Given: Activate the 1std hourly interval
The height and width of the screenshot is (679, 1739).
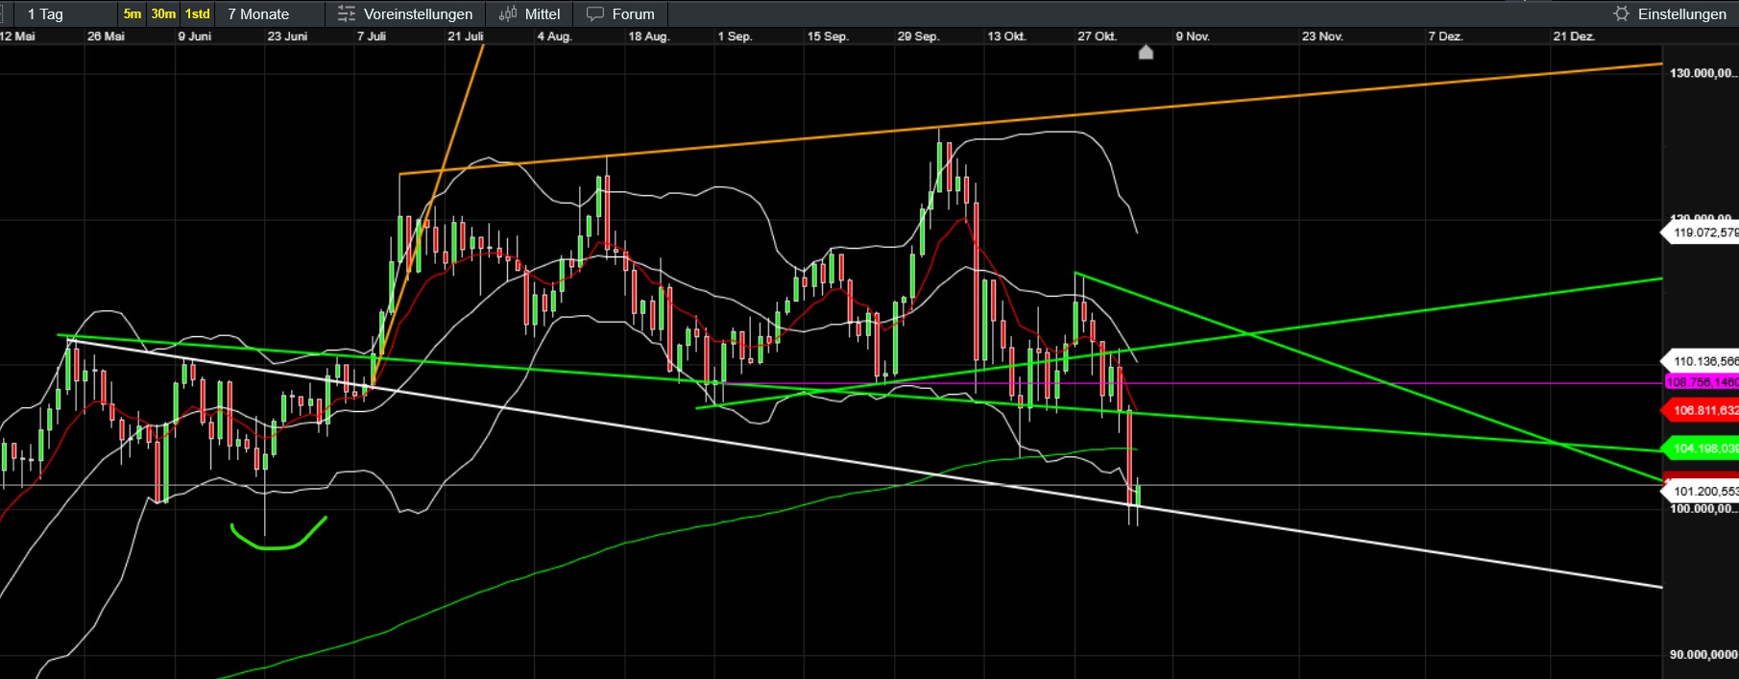Looking at the screenshot, I should tap(198, 14).
